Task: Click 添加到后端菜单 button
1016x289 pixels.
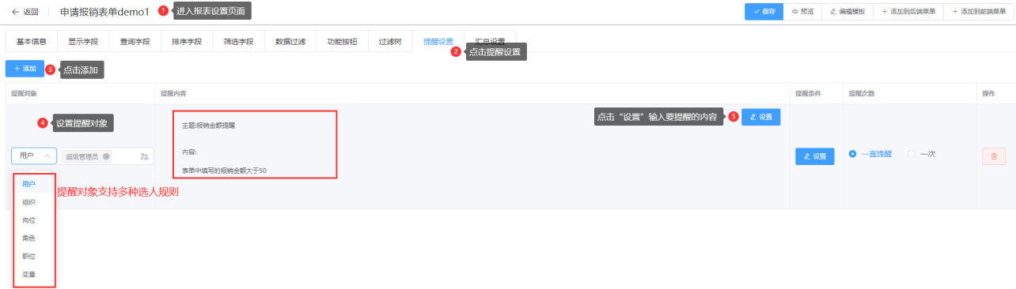Action: (908, 12)
